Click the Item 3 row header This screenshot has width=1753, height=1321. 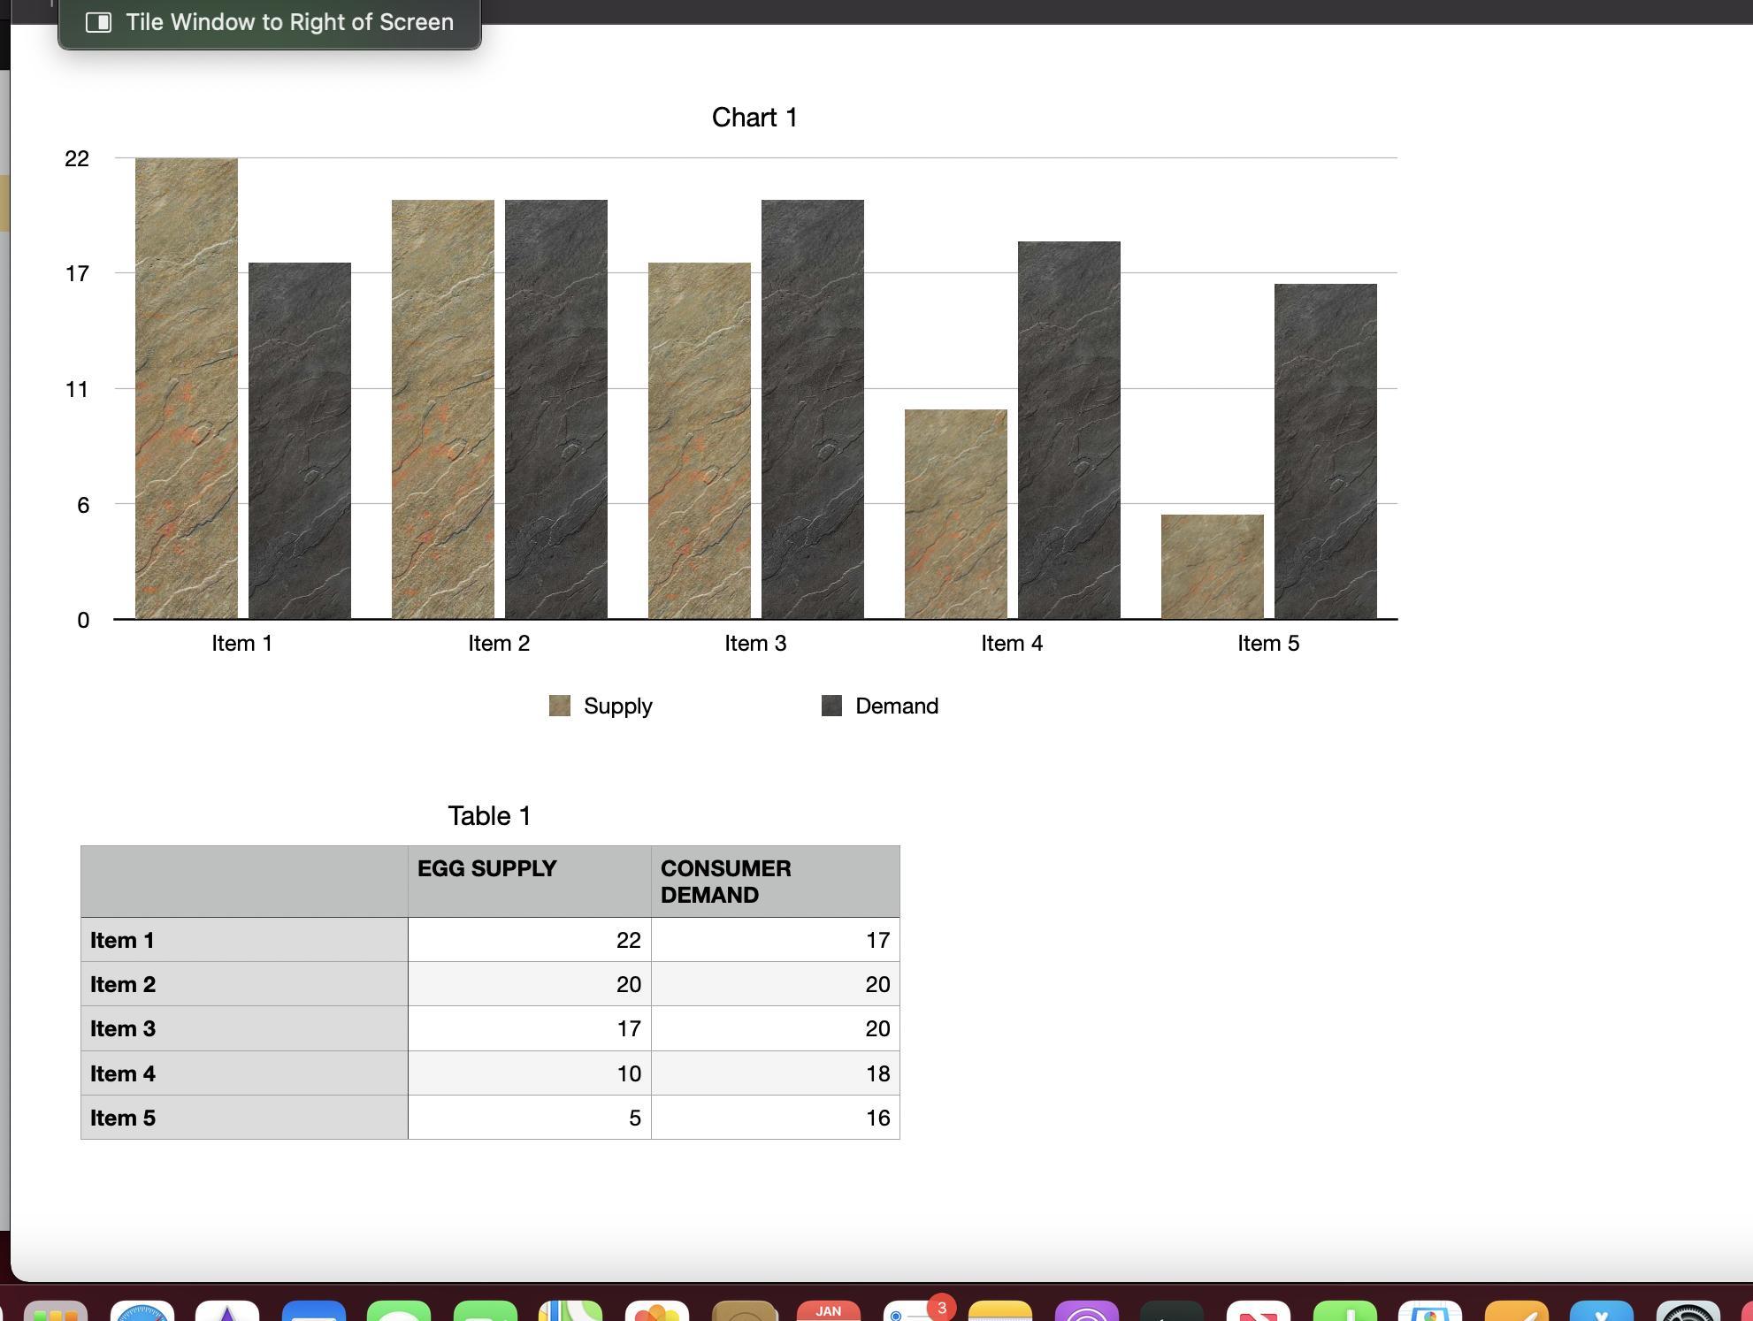click(x=243, y=1028)
